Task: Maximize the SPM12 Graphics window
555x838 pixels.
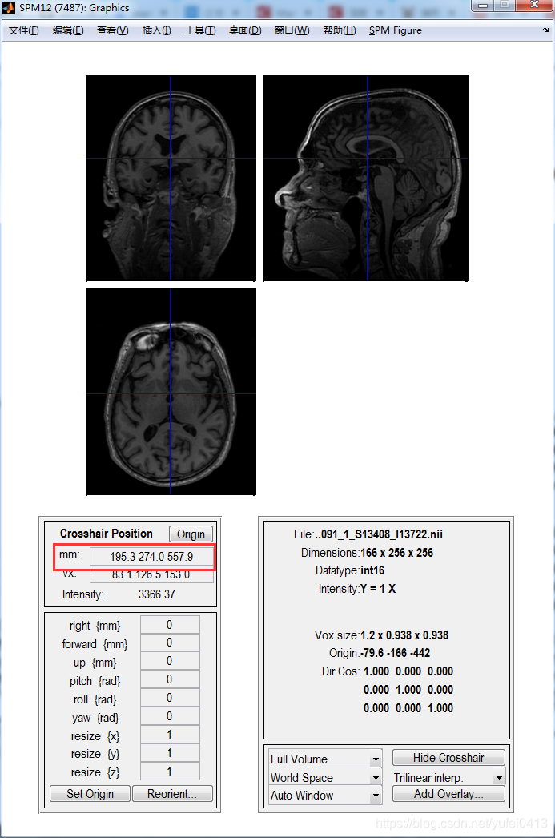Action: 505,6
